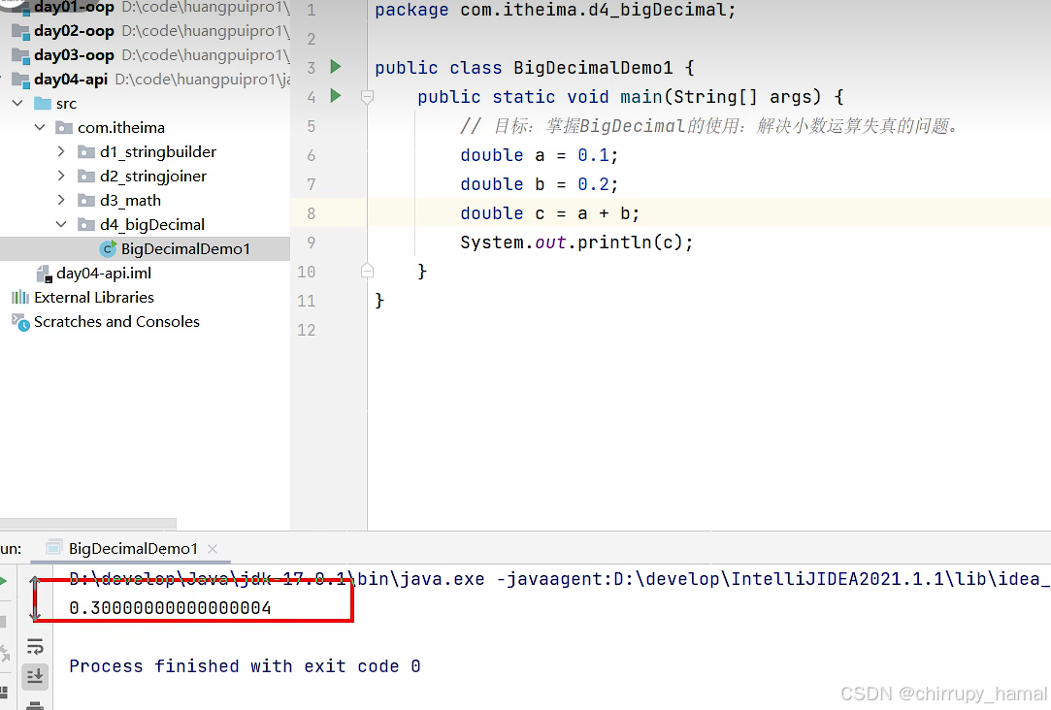This screenshot has width=1051, height=710.
Task: Click External Libraries icon
Action: [x=20, y=298]
